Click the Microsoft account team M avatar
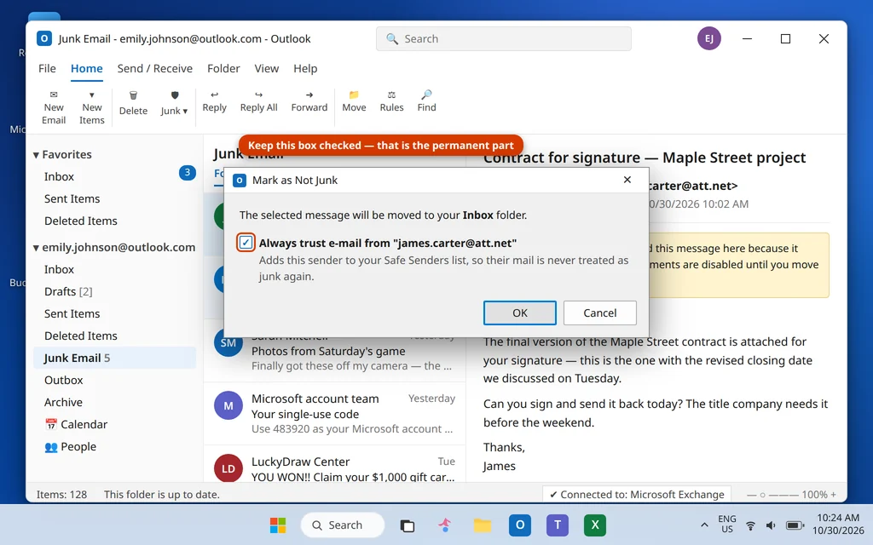This screenshot has width=873, height=545. [x=228, y=406]
